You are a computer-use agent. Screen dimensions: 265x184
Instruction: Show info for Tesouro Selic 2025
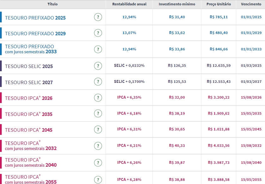coord(98,66)
